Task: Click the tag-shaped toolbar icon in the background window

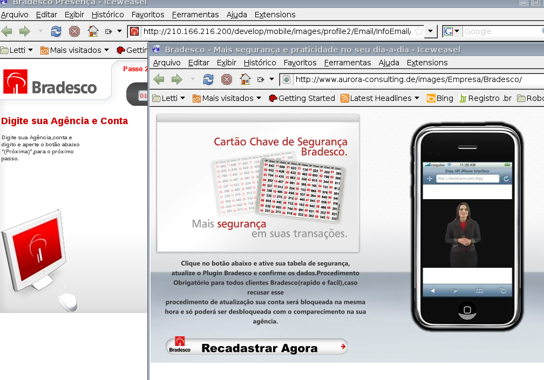Action: [x=108, y=32]
